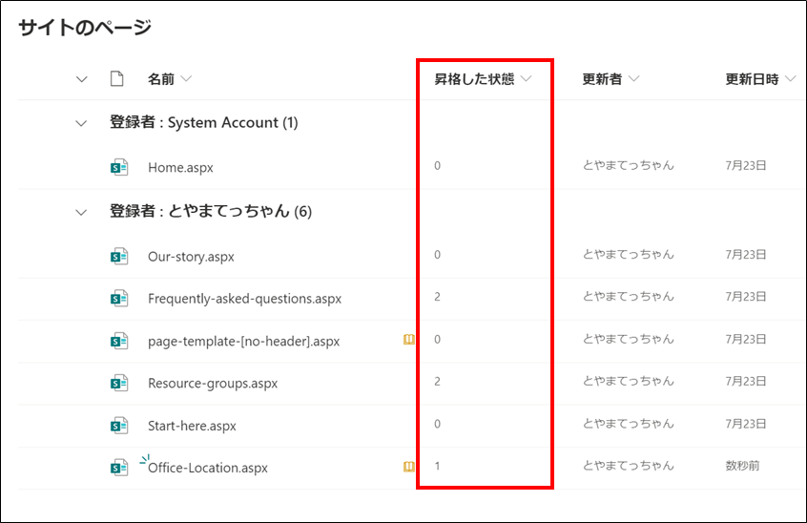Open Start-here.aspx page

192,427
